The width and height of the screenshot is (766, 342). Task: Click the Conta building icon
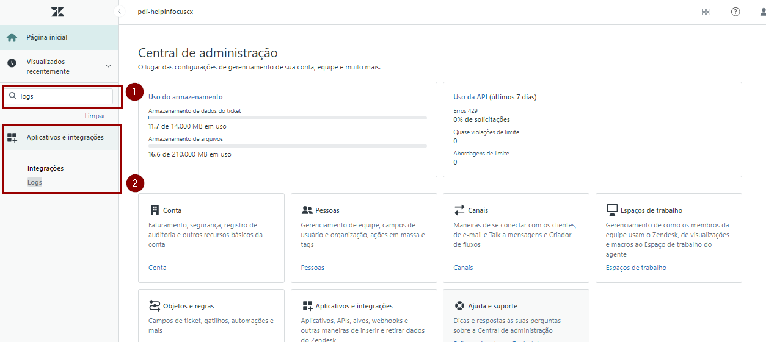(155, 210)
